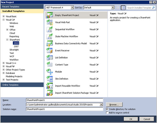Select SharePoint 2007 templates
157x123 pixels.
pos(16,46)
